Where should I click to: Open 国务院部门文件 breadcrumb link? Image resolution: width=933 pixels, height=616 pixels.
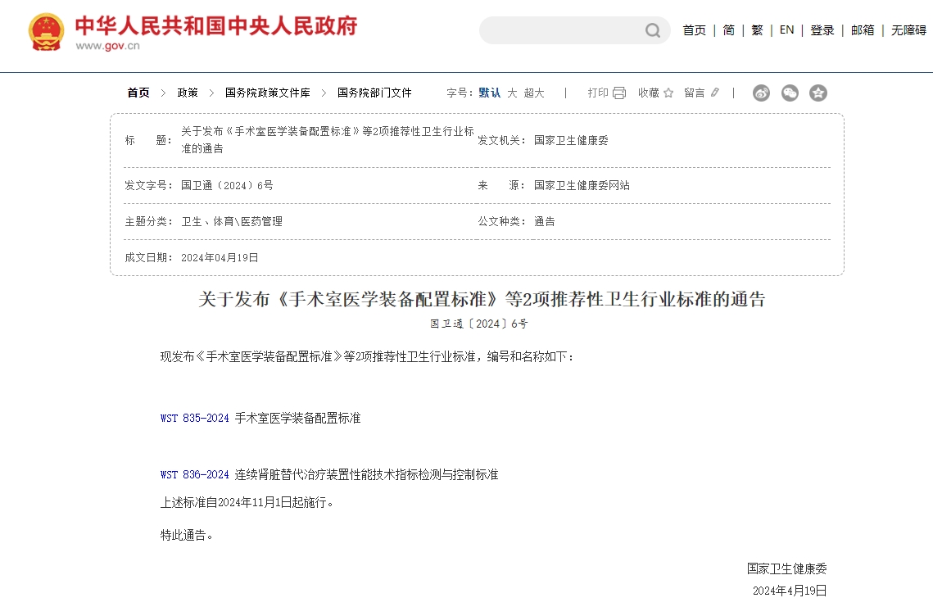[x=374, y=93]
